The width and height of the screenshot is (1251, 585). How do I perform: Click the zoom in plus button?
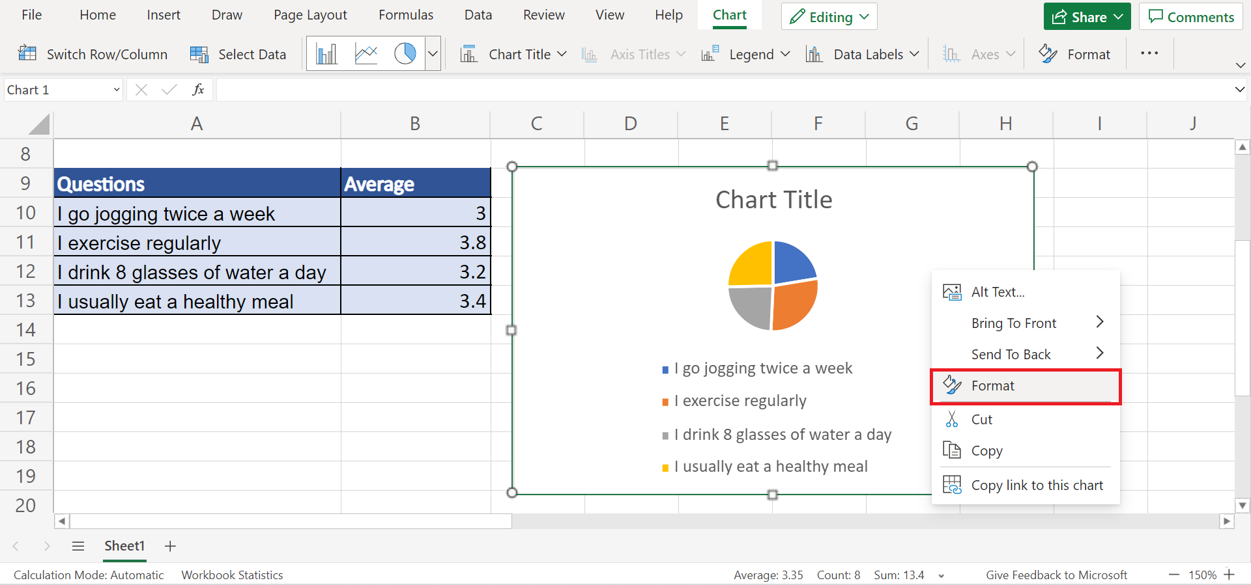[1229, 575]
